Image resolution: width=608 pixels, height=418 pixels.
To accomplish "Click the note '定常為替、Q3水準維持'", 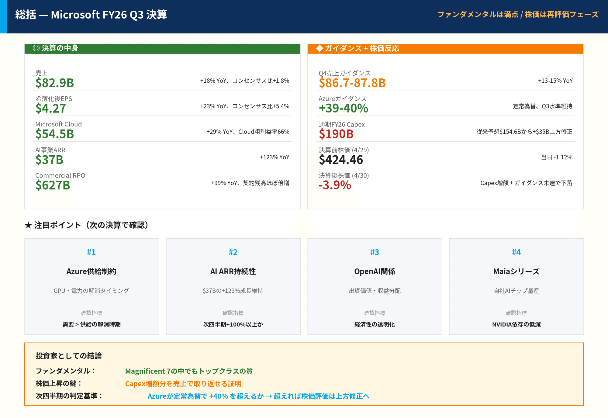I will click(543, 106).
